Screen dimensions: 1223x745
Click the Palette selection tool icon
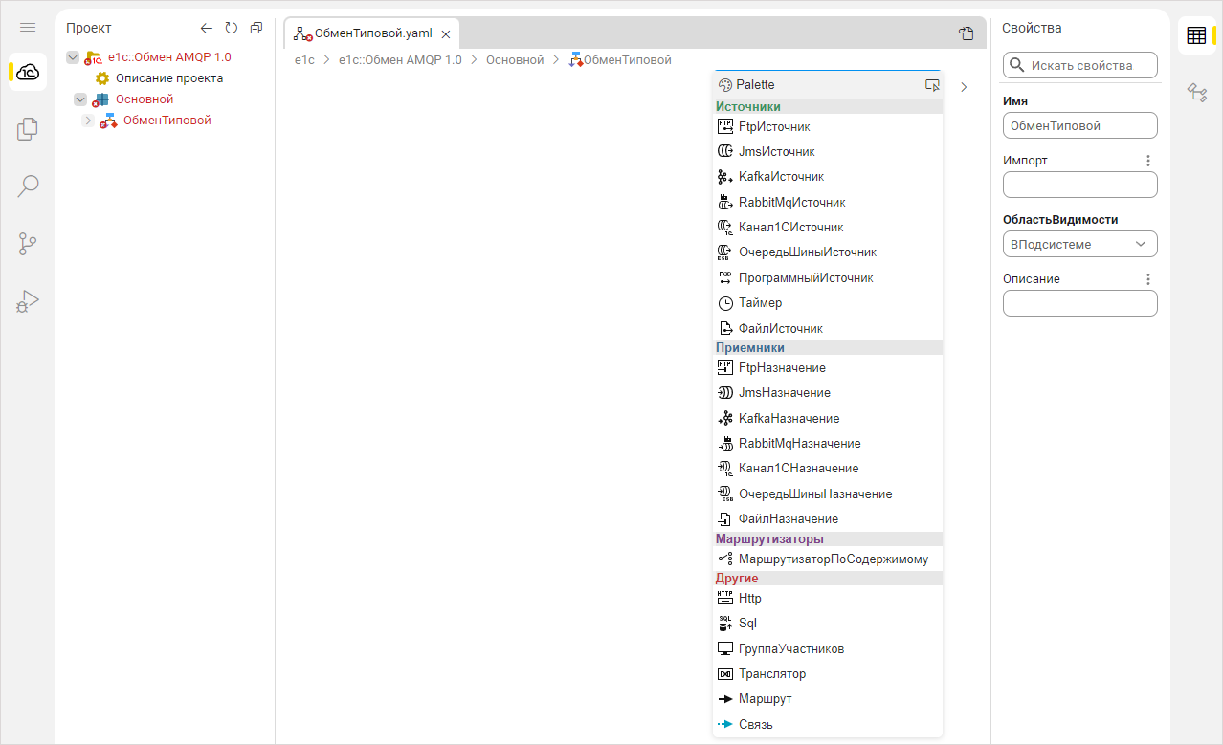tap(932, 84)
